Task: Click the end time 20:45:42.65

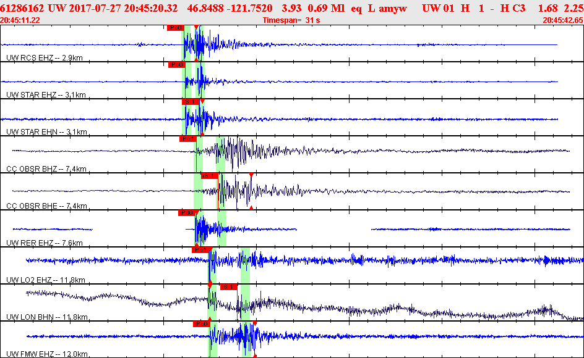Action: [563, 20]
